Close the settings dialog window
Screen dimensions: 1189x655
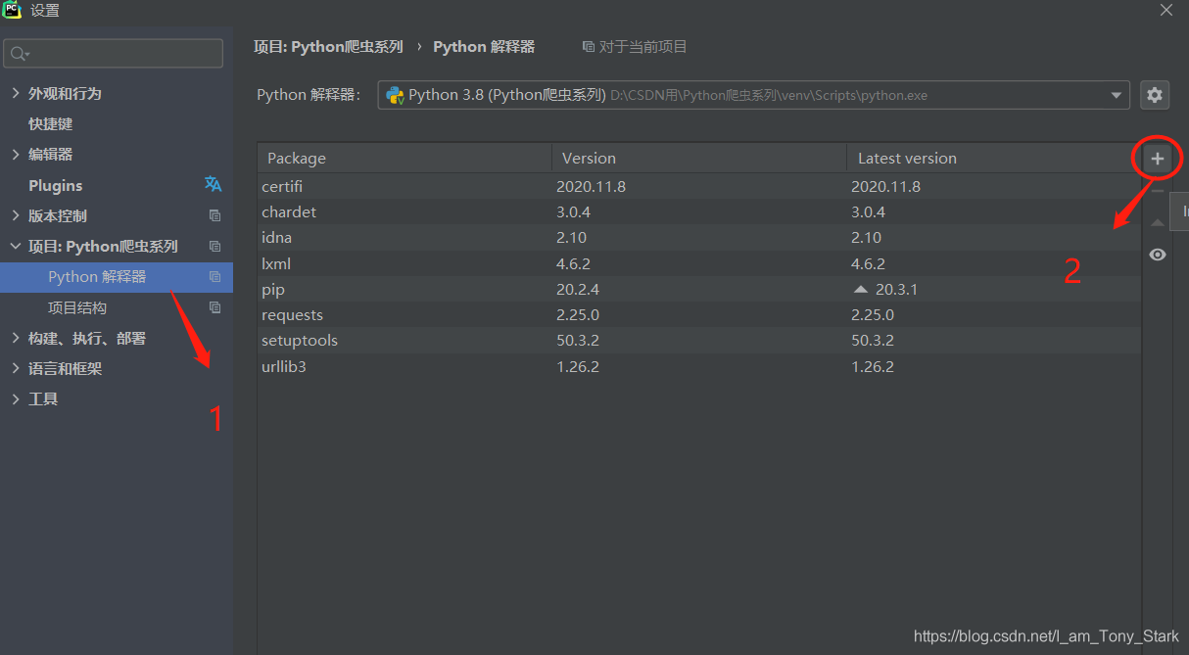(1166, 10)
